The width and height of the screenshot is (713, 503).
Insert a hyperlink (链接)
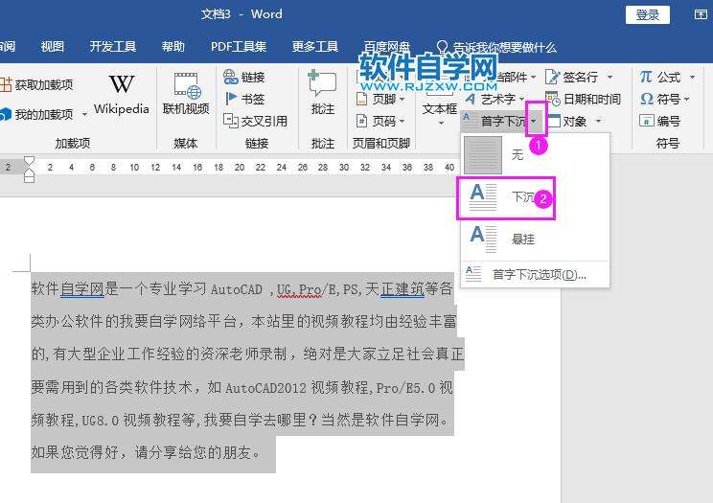coord(244,77)
